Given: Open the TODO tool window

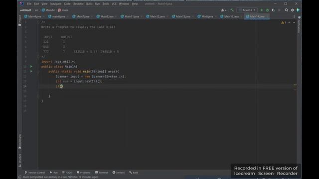Looking at the screenshot, I should (67, 173).
